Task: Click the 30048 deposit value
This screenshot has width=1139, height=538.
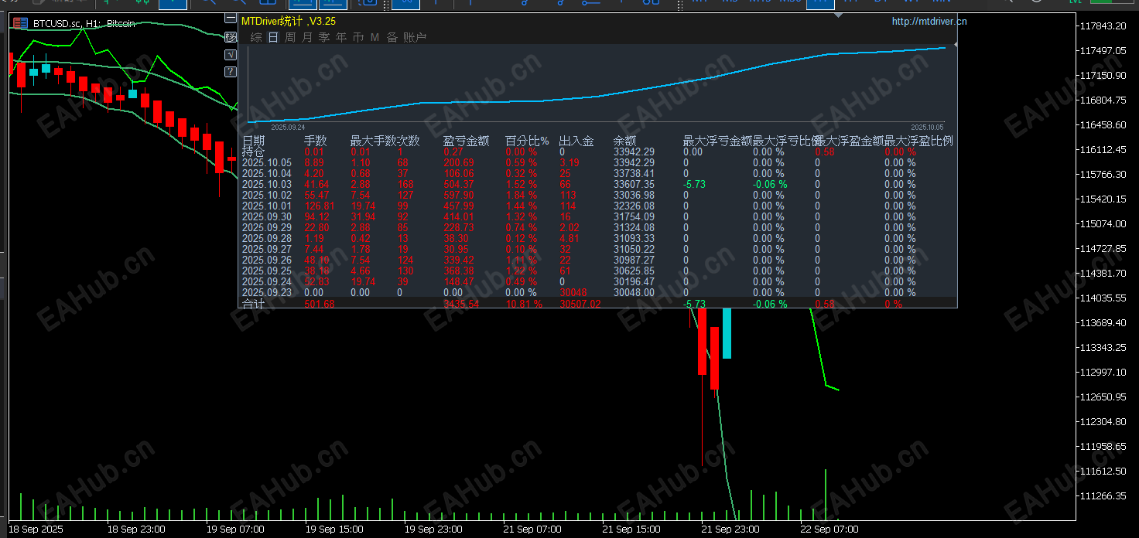Action: click(x=573, y=292)
